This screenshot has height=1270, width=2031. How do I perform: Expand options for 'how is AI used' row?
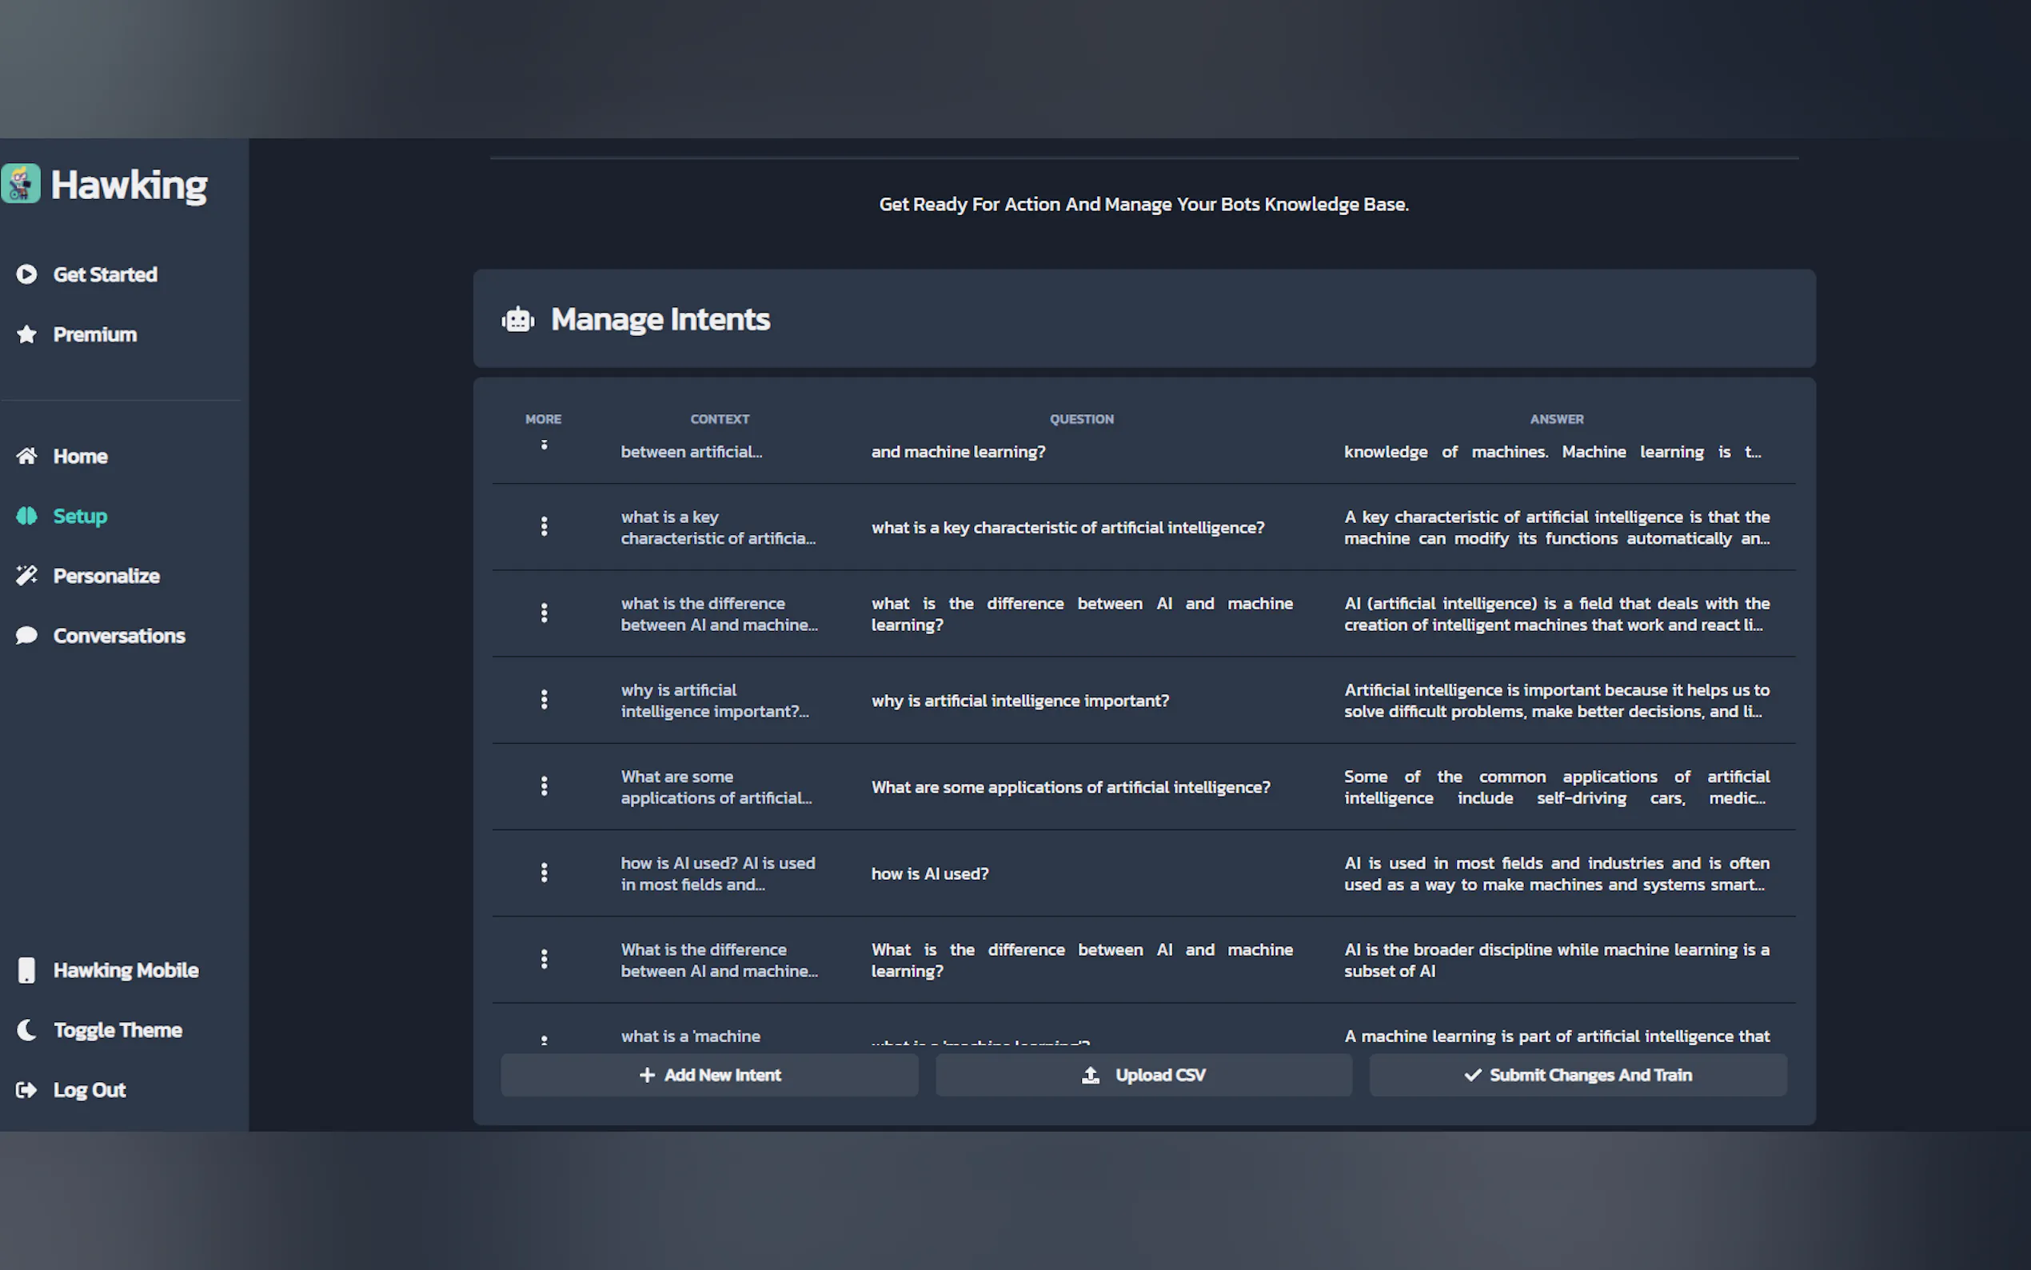click(544, 873)
